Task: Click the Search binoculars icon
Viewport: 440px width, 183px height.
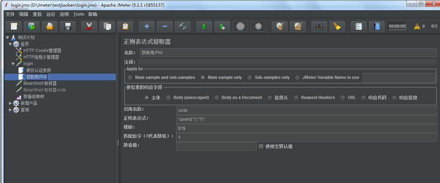Action: click(x=319, y=26)
